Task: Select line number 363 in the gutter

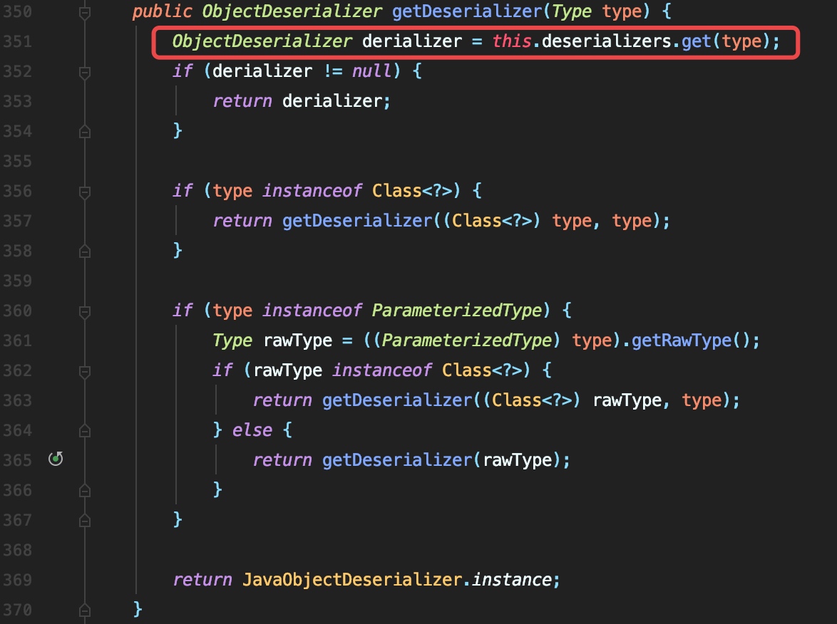Action: [x=18, y=400]
